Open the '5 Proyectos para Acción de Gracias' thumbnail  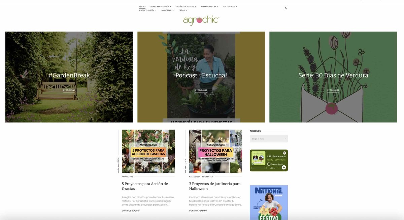coord(148,151)
